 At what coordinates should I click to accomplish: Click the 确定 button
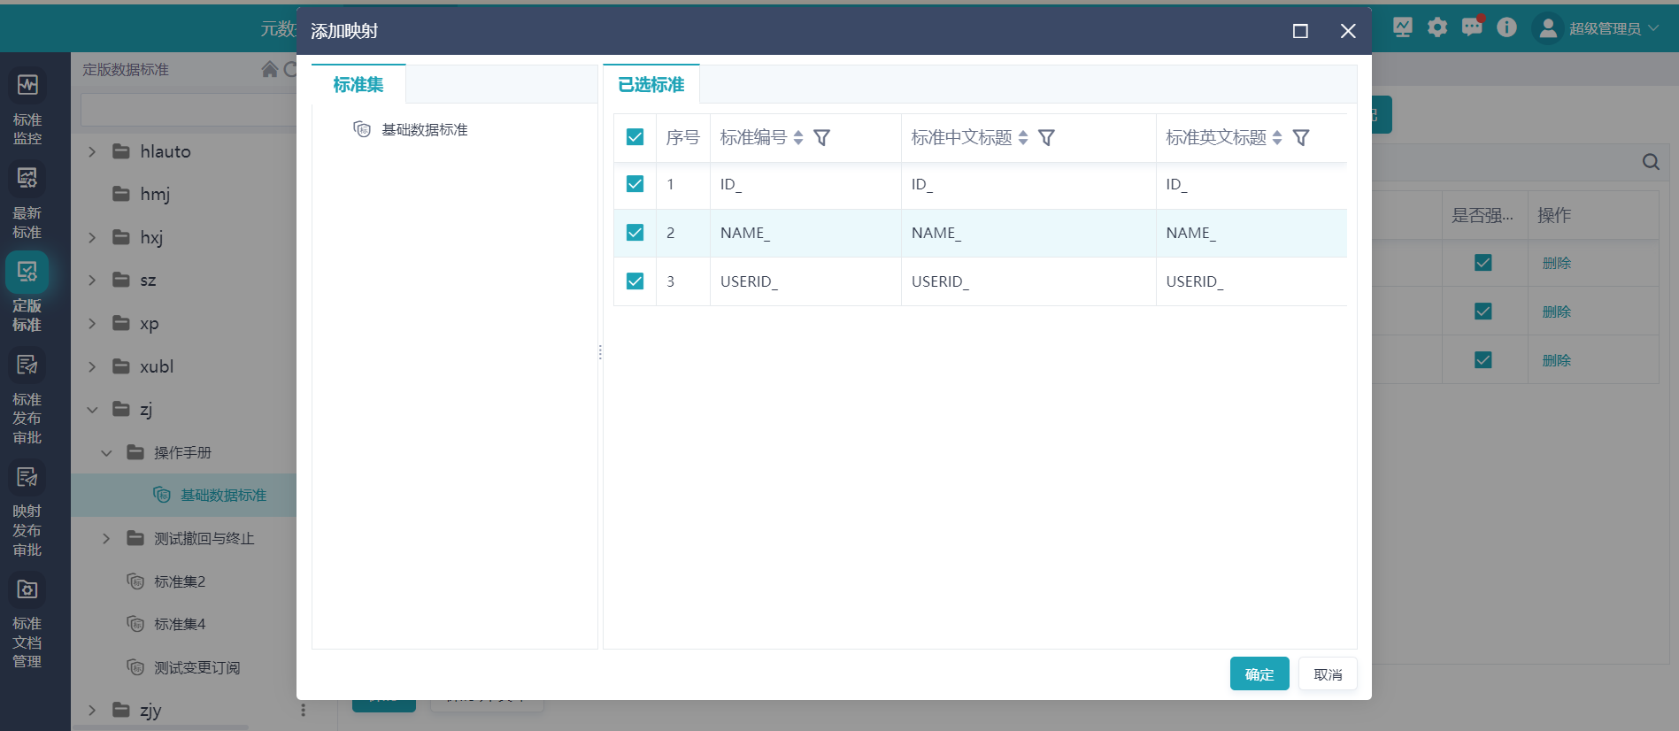click(x=1259, y=674)
